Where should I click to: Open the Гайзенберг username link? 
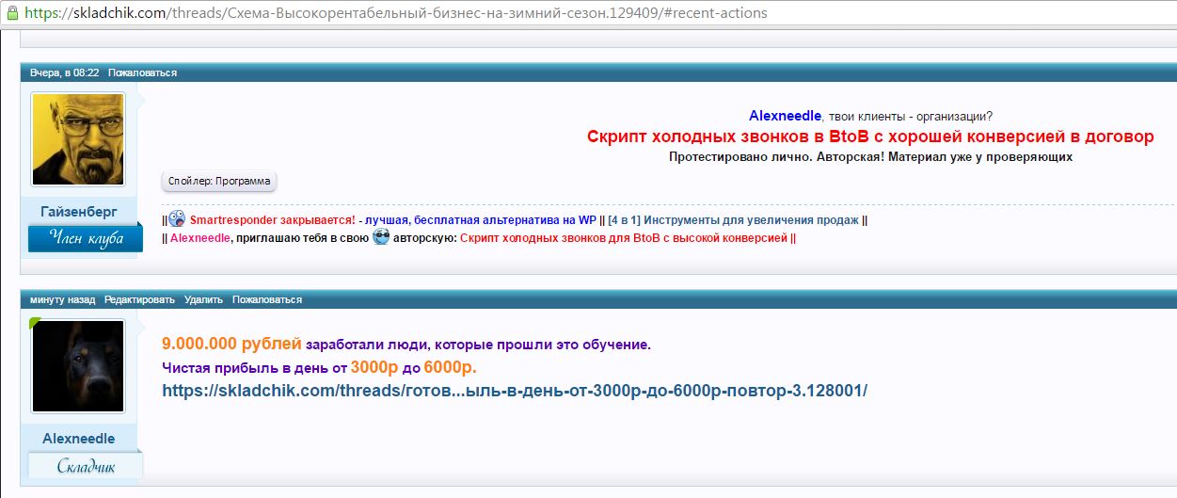coord(79,211)
